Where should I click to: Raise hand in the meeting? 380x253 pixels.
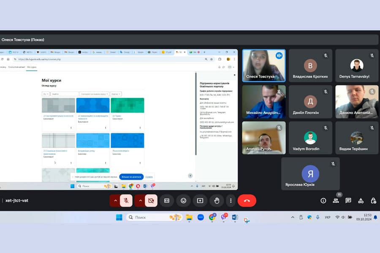(x=217, y=200)
